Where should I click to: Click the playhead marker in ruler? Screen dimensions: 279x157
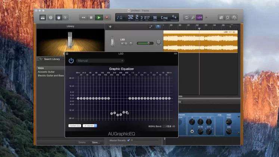click(x=199, y=28)
